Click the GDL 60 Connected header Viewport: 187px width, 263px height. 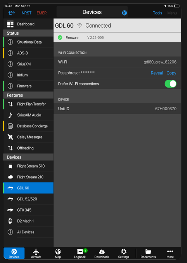[117, 25]
